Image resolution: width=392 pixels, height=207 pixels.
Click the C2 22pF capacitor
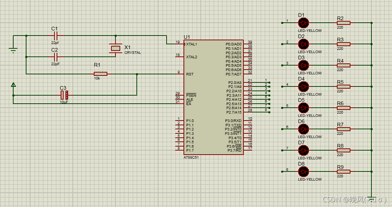(56, 57)
